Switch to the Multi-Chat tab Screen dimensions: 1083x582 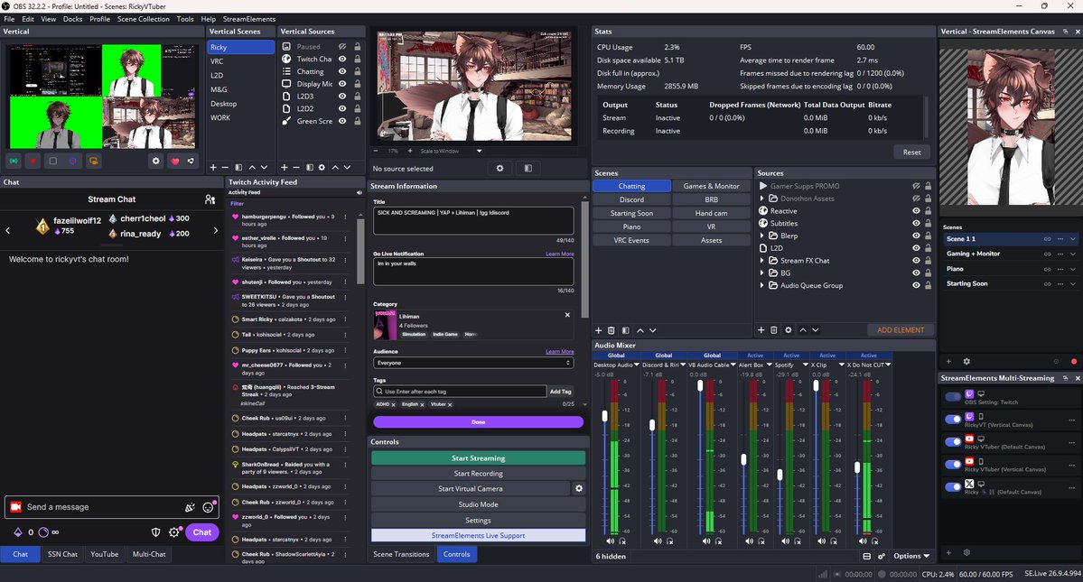point(149,554)
